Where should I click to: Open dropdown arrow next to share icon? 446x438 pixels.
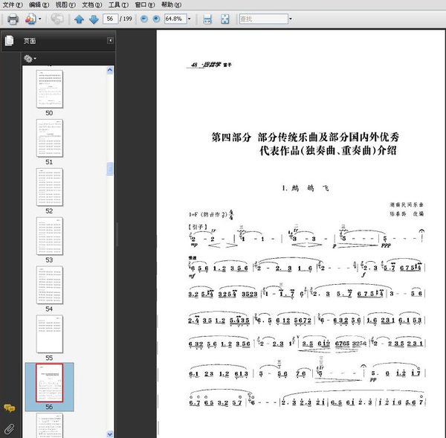point(40,19)
